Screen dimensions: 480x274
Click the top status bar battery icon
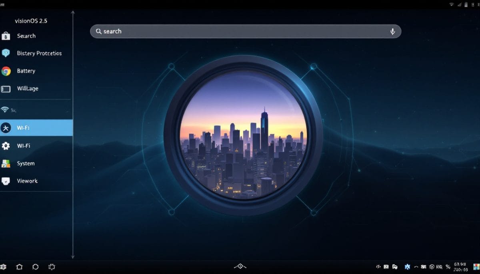pyautogui.click(x=466, y=4)
